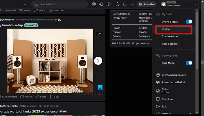Screen dimensions: 204x116
Task: Open the notifications bell
Action: point(125,4)
